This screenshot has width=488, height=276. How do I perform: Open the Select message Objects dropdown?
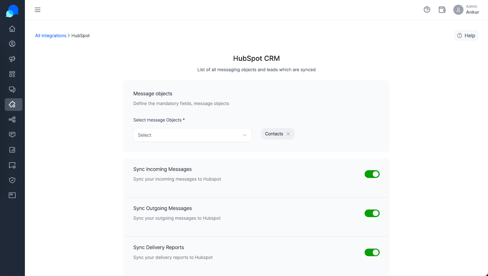[192, 135]
